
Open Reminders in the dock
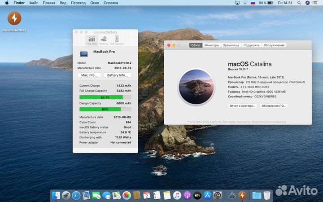click(157, 195)
